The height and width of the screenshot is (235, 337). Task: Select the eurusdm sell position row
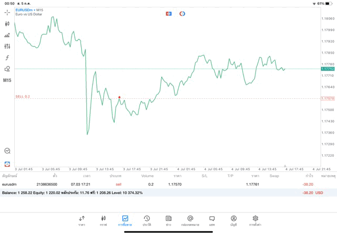158,184
